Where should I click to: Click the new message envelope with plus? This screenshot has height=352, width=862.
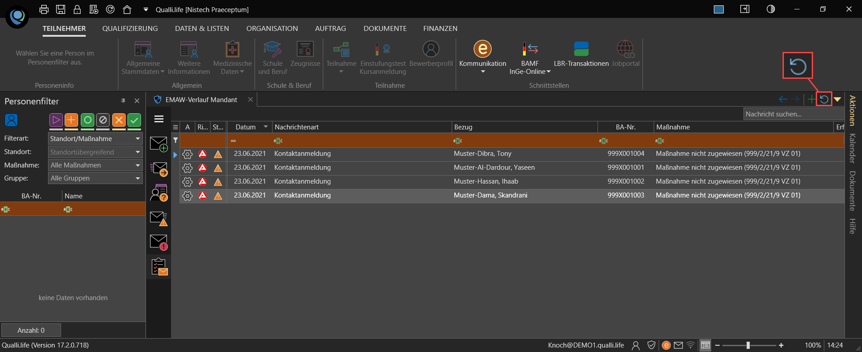(158, 144)
